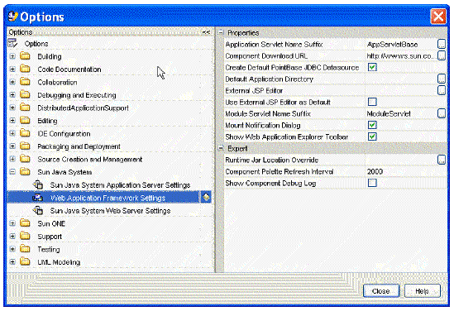Viewport: 454px width, 311px height.
Task: Expand the Source Creation and Management node
Action: (x=12, y=159)
